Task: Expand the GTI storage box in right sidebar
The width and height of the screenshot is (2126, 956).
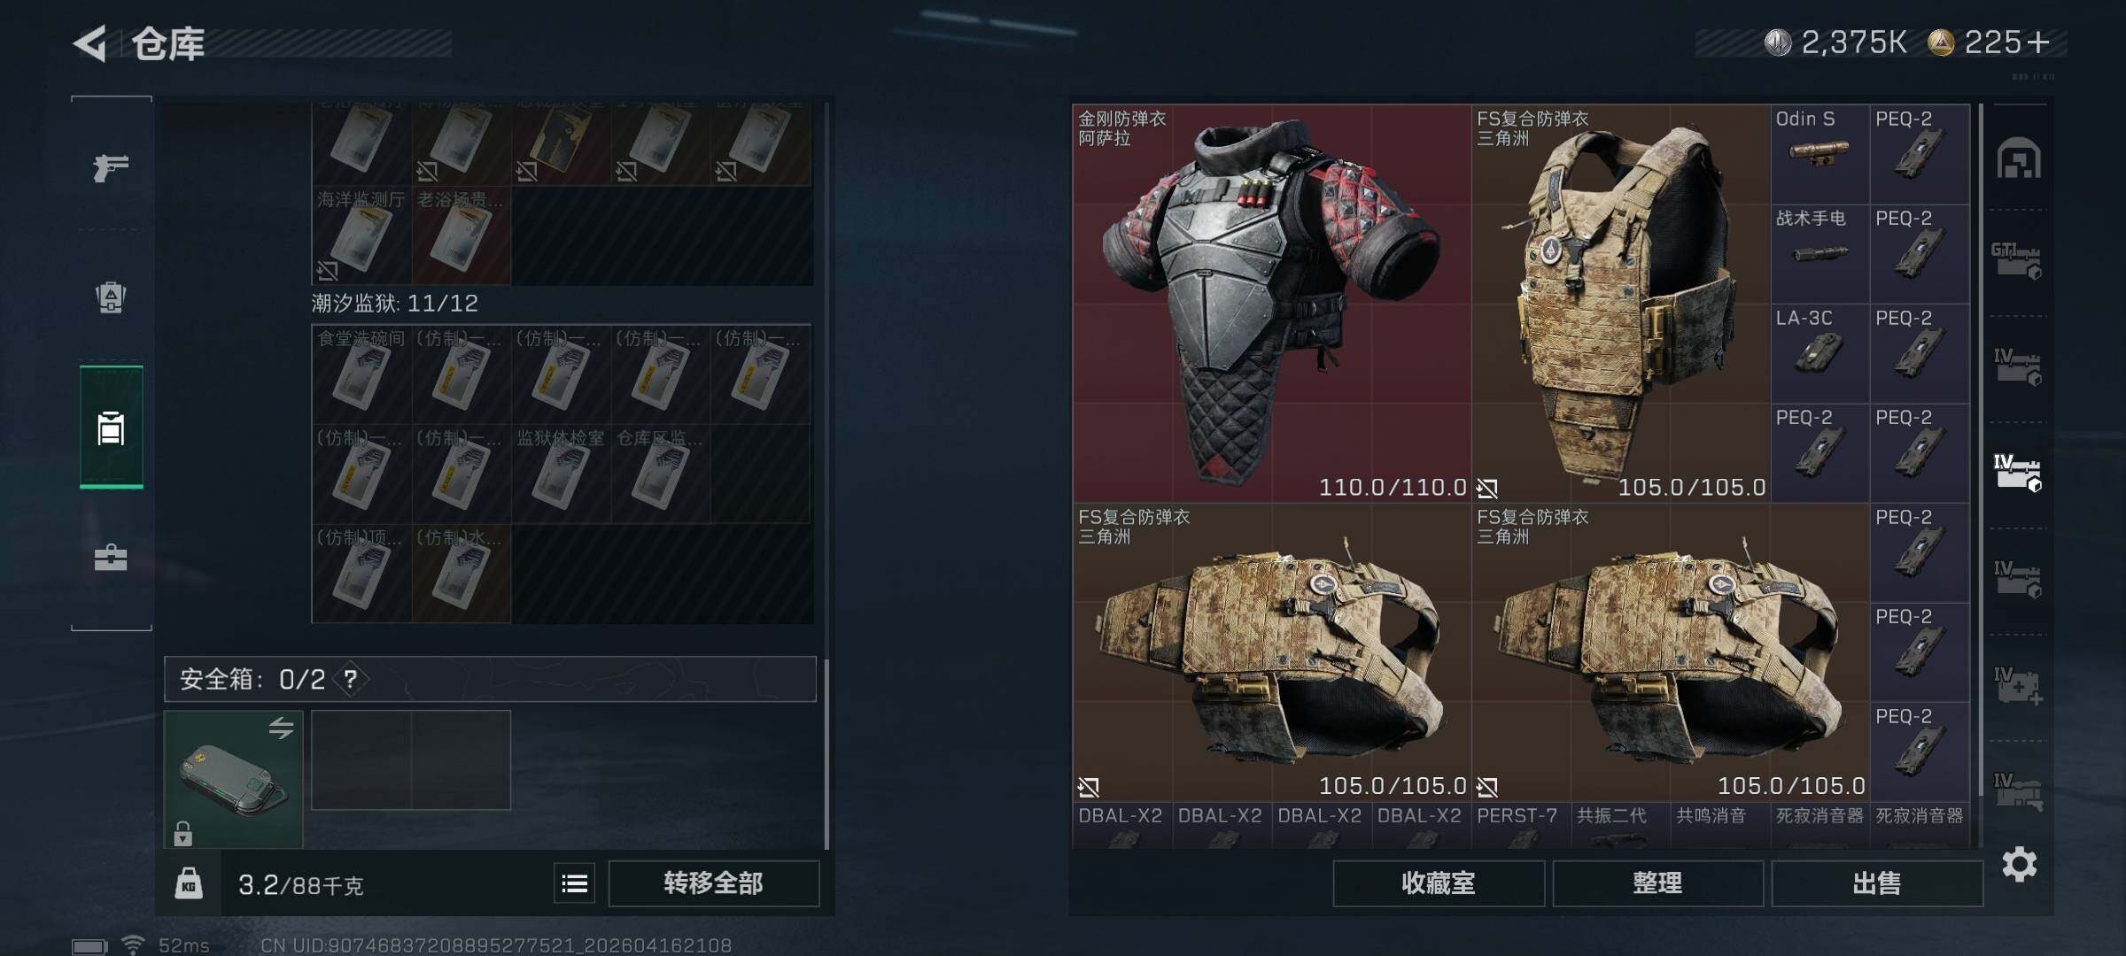Action: [x=2017, y=260]
